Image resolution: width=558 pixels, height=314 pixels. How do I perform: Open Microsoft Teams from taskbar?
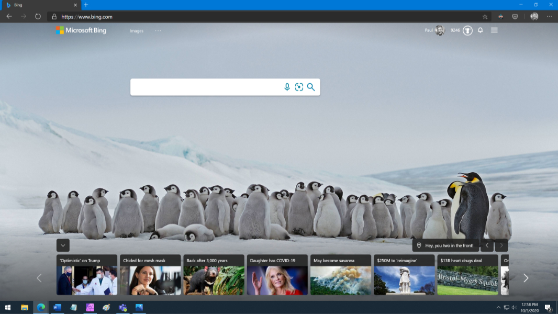[123, 308]
